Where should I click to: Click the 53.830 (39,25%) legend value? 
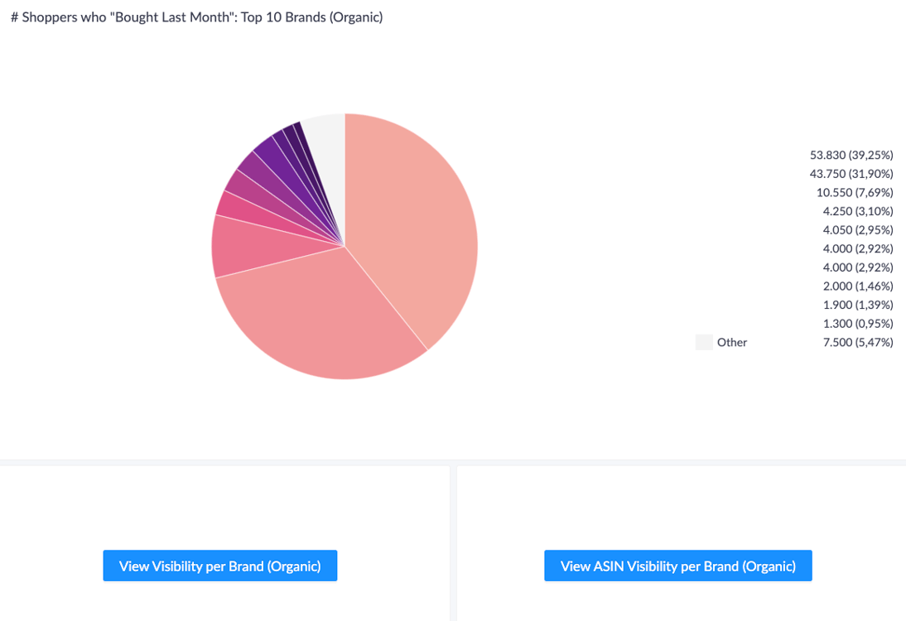(851, 155)
